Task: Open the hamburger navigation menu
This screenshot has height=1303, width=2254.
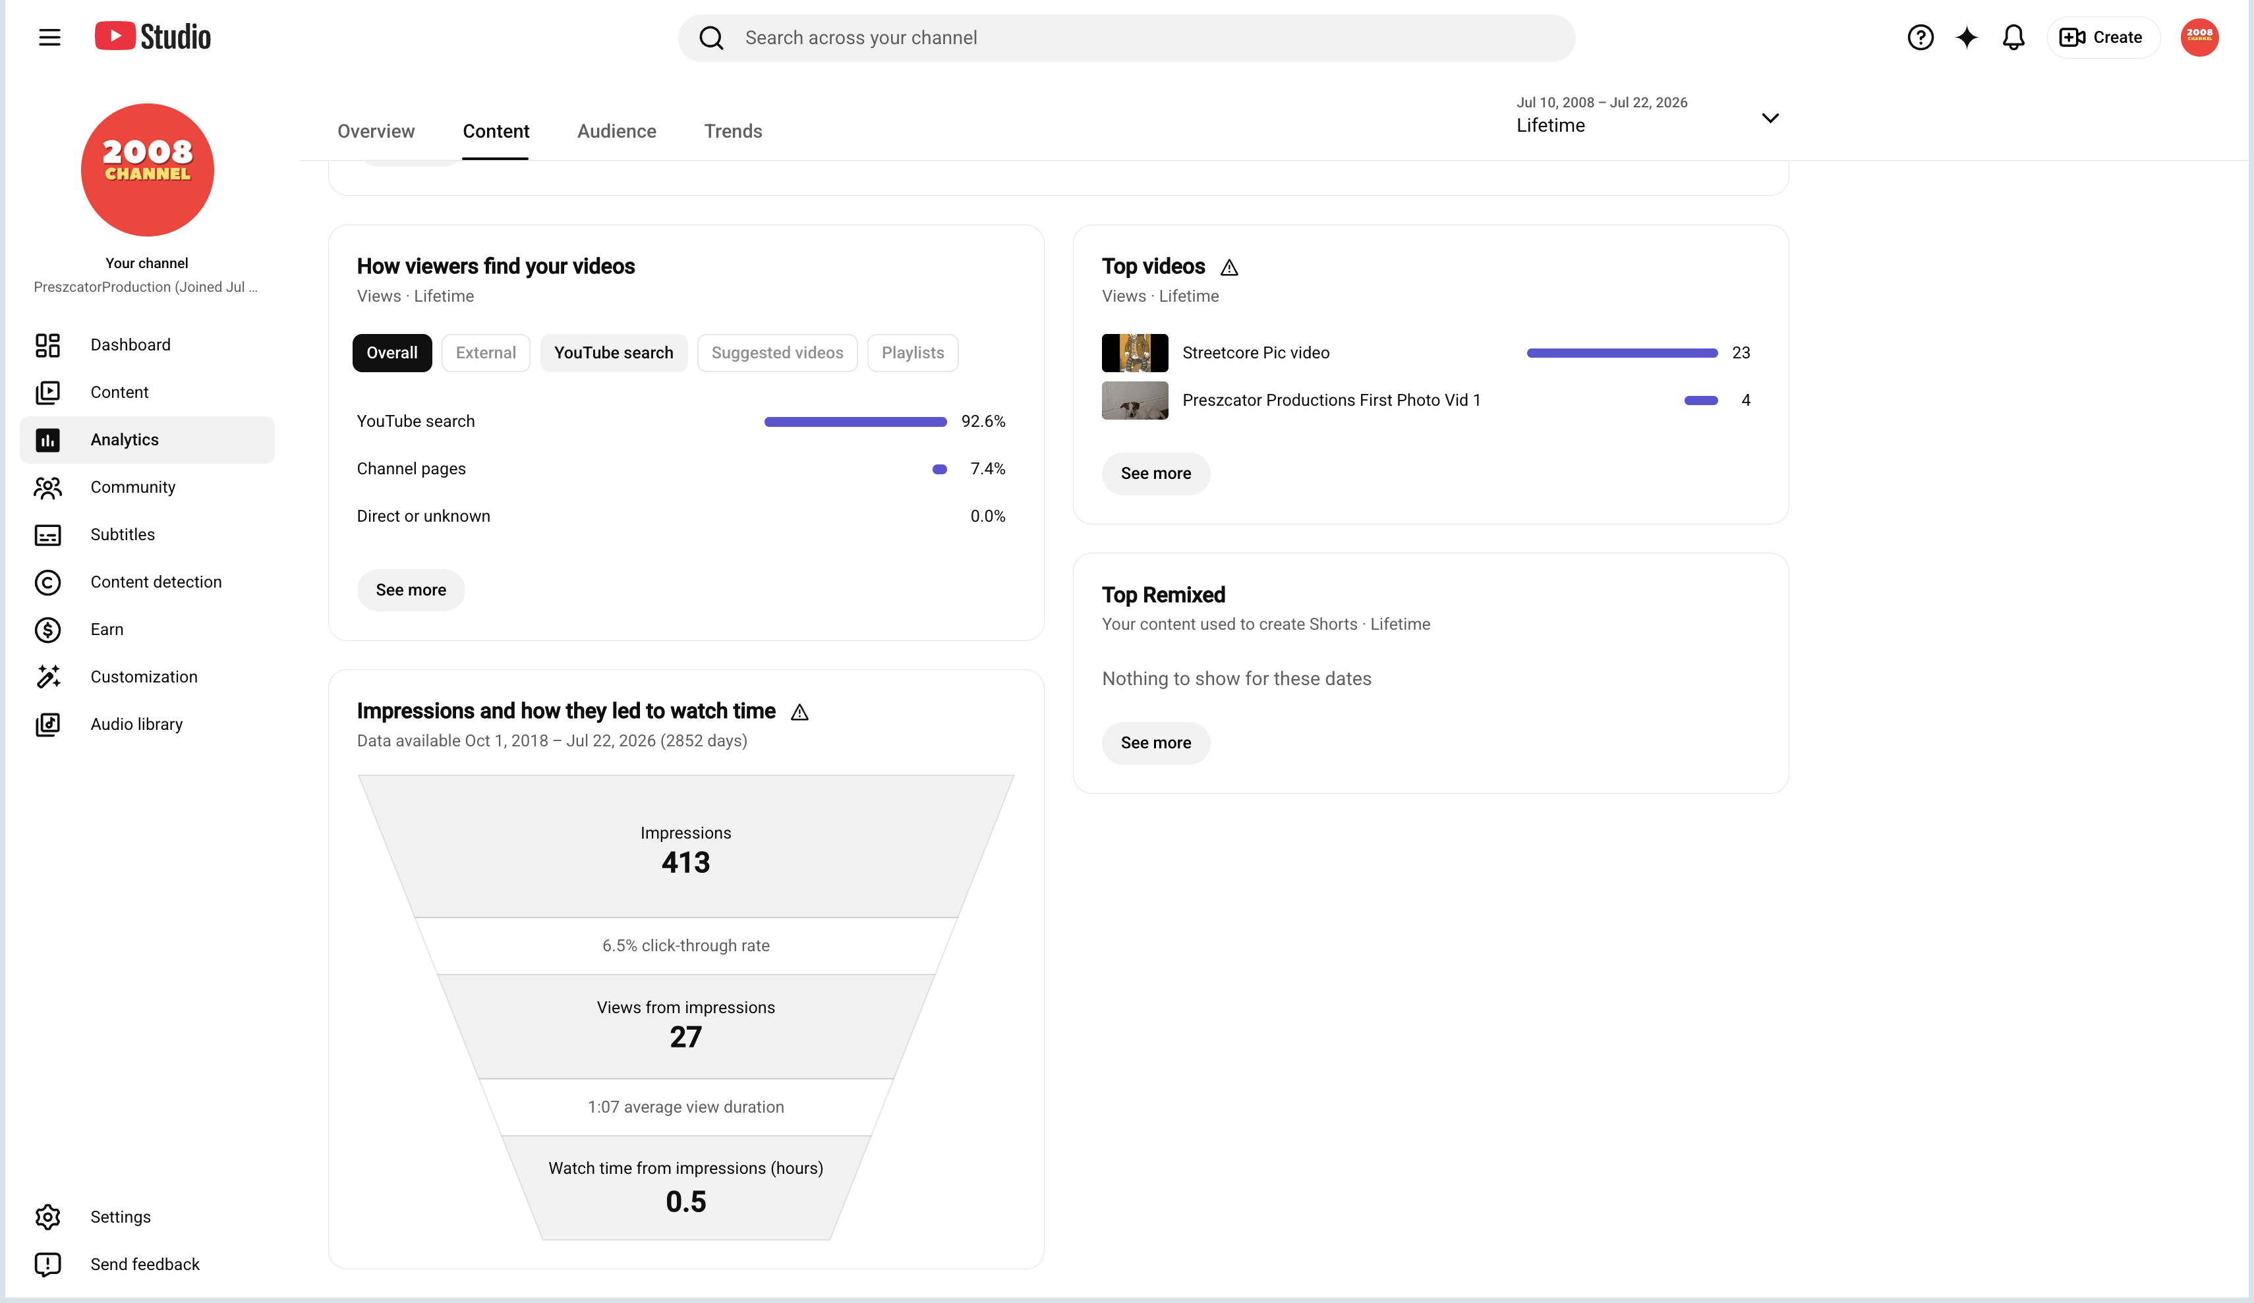Action: (x=49, y=38)
